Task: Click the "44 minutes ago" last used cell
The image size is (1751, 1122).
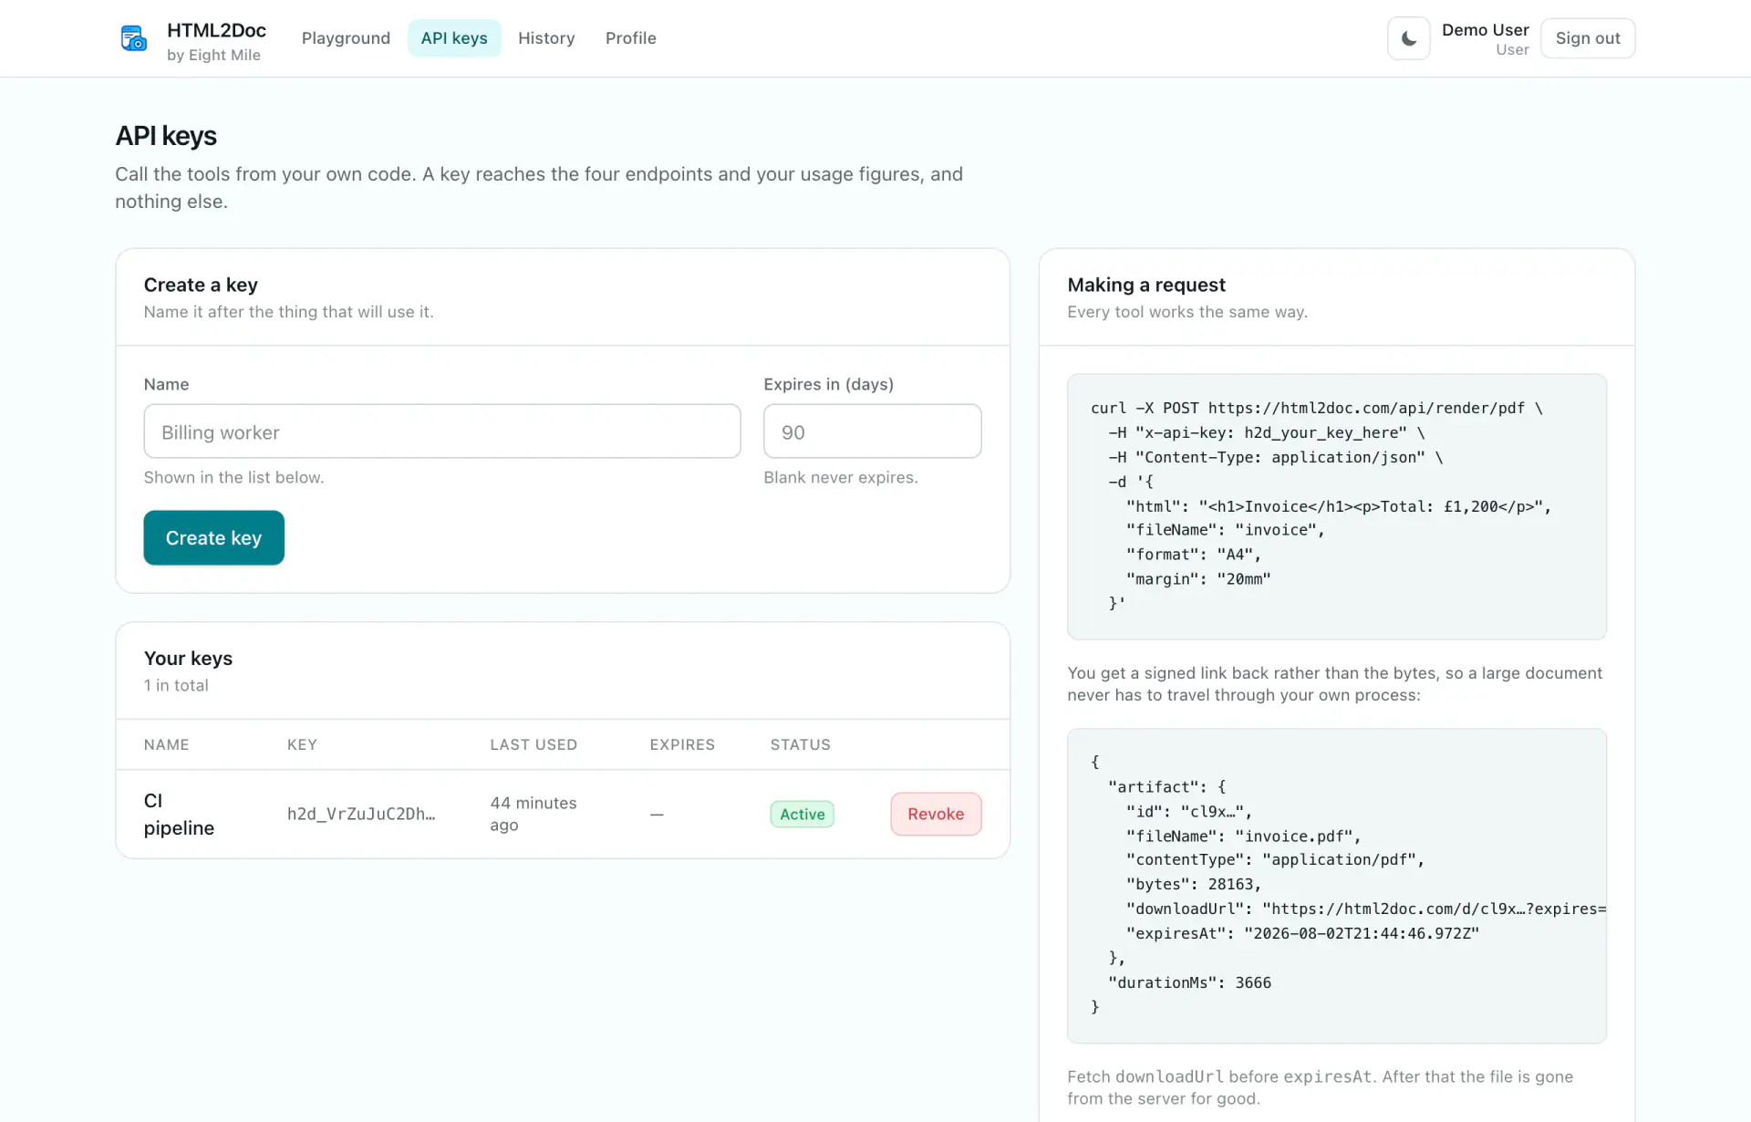Action: (534, 814)
